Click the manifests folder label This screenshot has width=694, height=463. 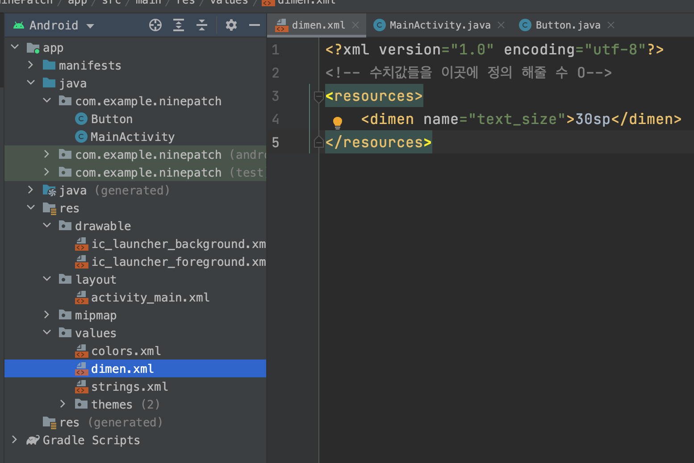click(x=90, y=66)
